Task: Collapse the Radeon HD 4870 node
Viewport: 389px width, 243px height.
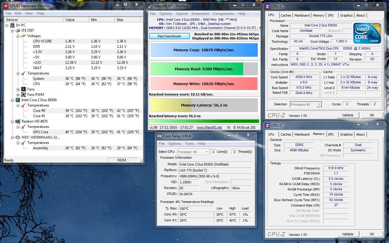Action: coord(12,121)
